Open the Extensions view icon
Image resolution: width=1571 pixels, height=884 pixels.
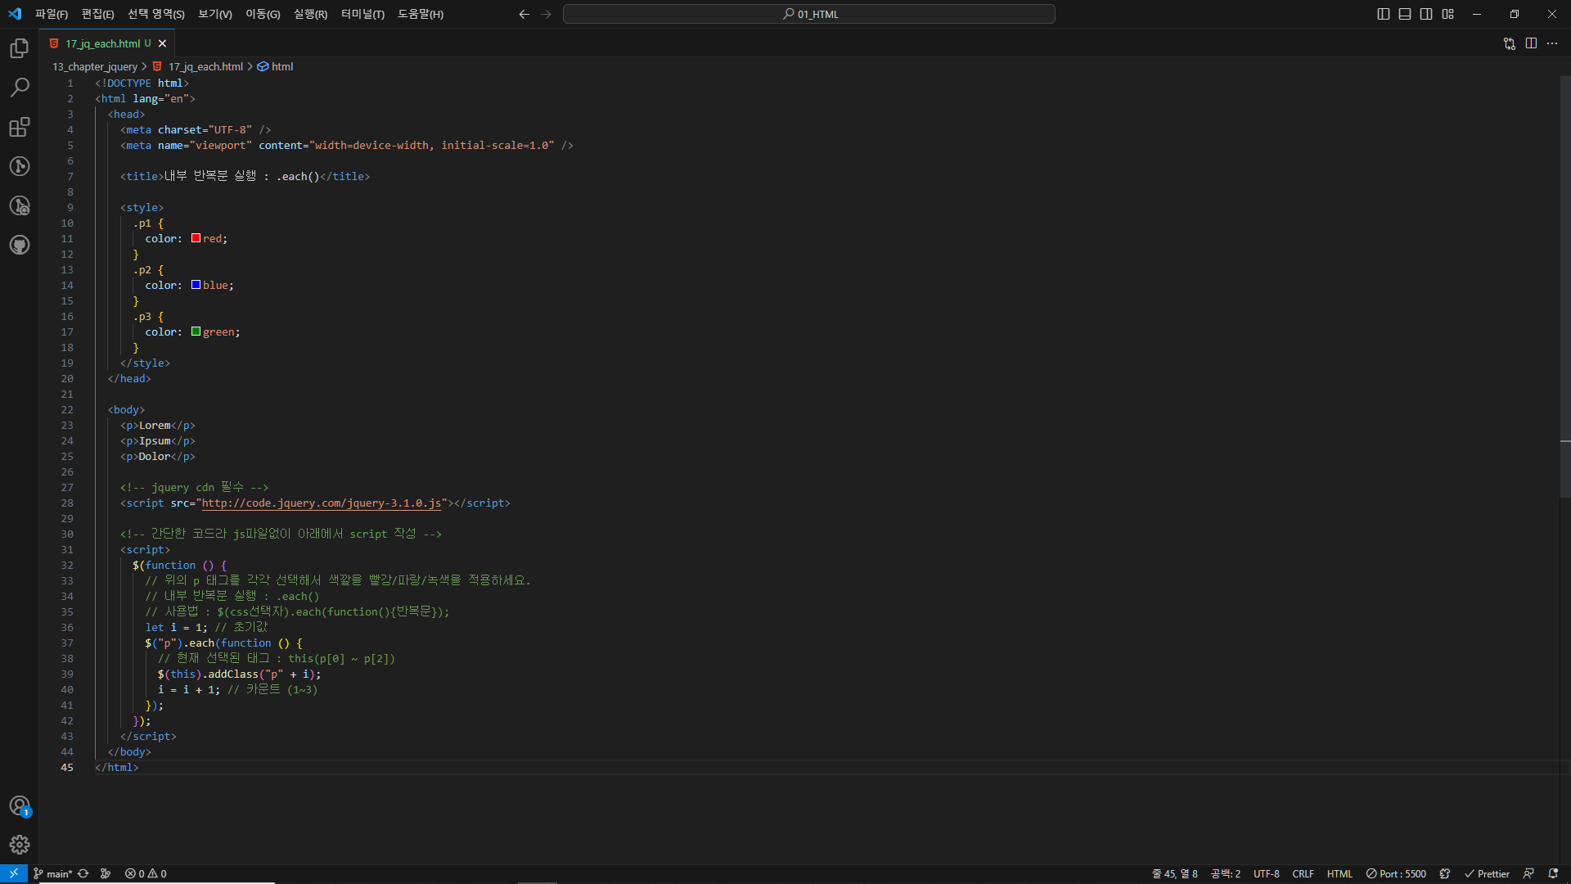pos(20,127)
